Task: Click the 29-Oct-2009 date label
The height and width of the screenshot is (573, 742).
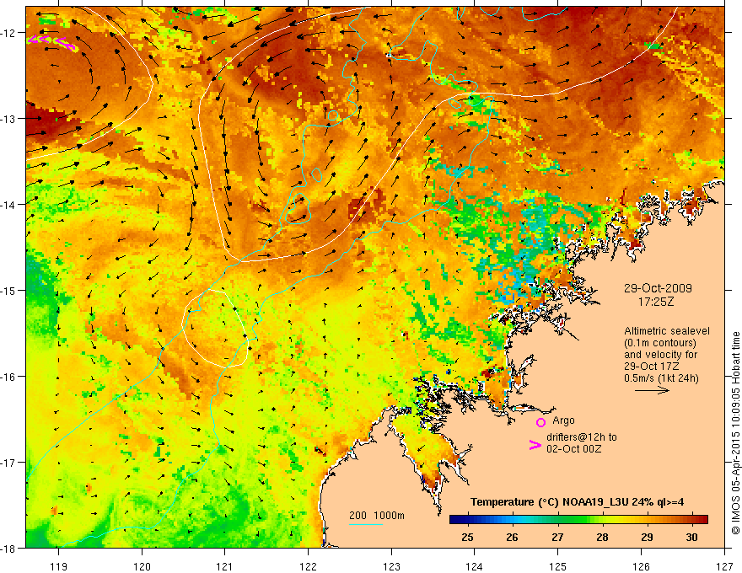Action: [658, 288]
